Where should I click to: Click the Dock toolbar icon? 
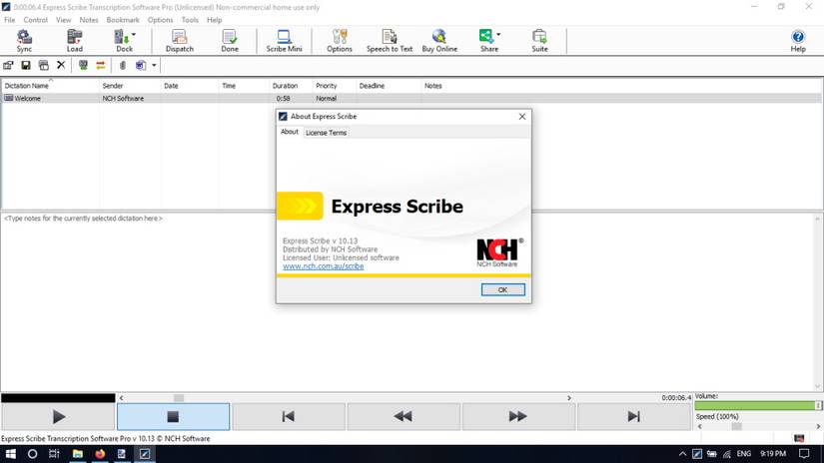coord(123,41)
